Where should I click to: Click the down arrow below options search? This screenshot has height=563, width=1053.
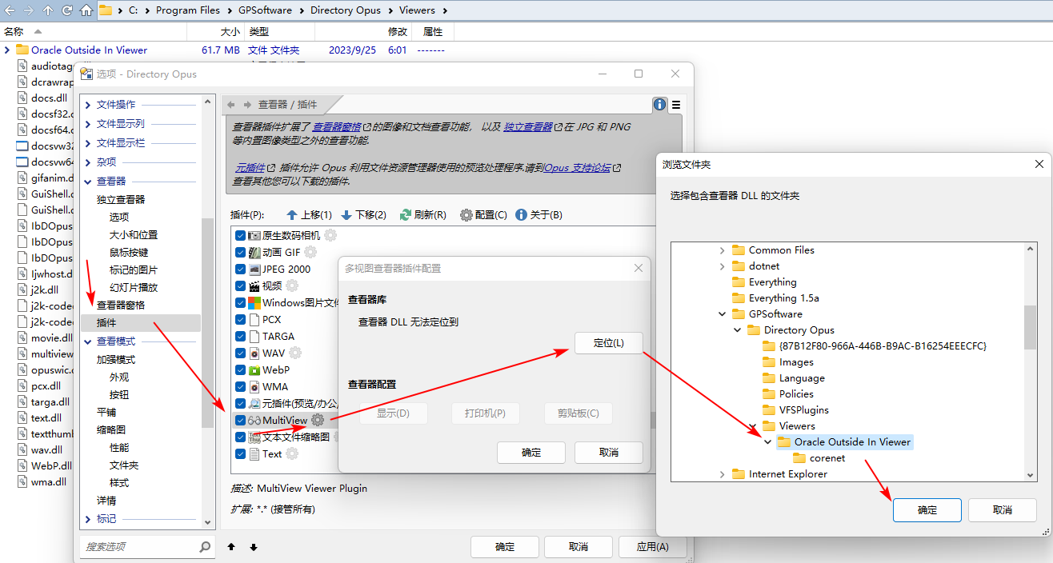coord(254,547)
